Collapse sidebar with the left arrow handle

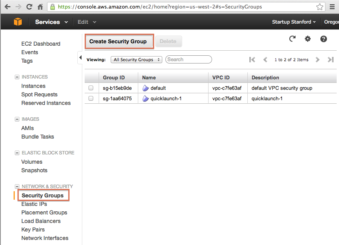click(80, 58)
